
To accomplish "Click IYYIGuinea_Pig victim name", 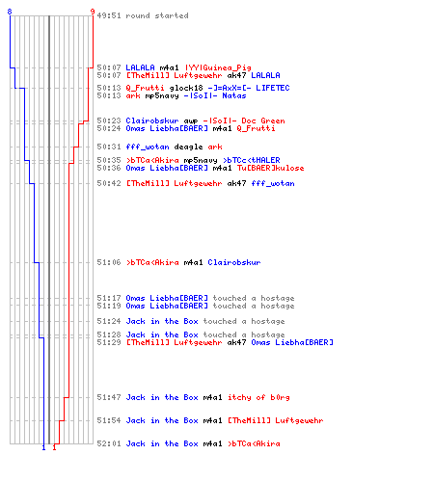I will point(218,67).
